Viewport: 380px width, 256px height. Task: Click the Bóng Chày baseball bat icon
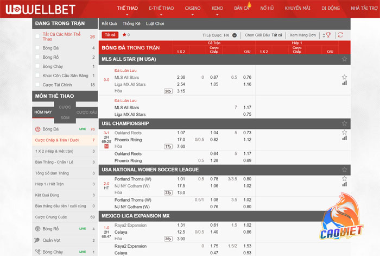[x=37, y=252]
